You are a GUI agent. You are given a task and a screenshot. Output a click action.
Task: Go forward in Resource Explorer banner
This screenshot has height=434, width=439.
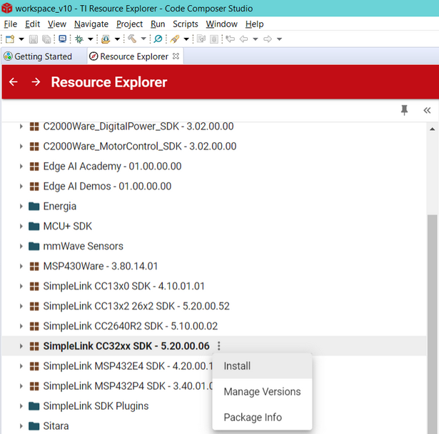click(x=36, y=82)
